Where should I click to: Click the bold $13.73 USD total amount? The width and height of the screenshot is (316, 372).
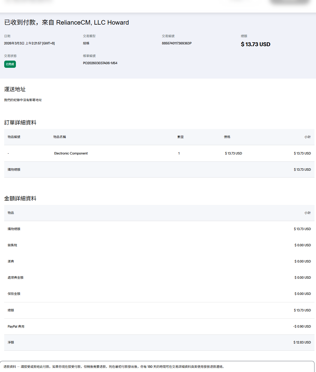[x=255, y=44]
